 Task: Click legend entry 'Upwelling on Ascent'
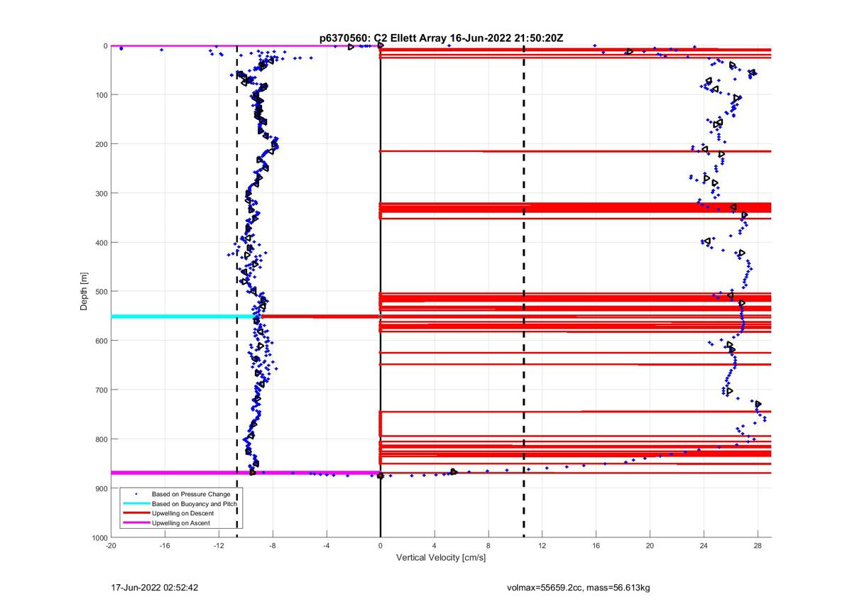coord(180,523)
